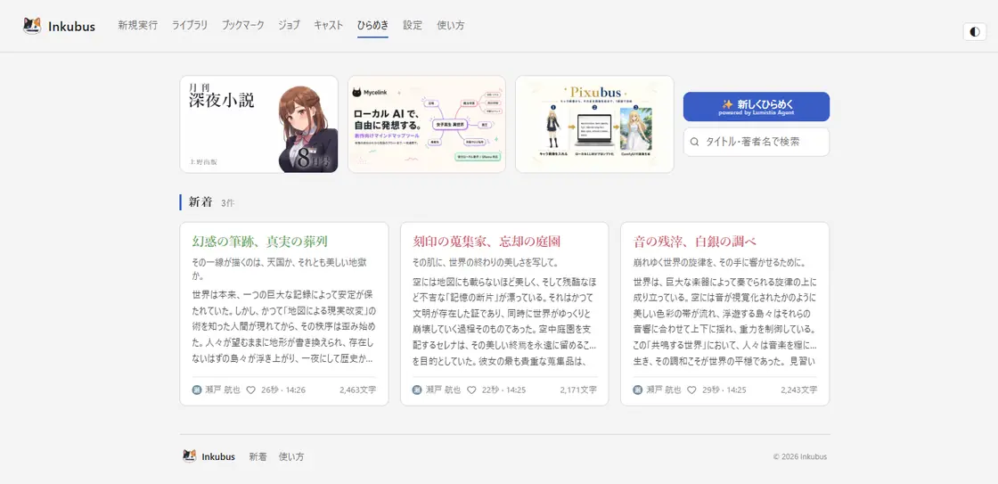The width and height of the screenshot is (998, 484).
Task: Click author name 瀬戸 航也 on 音の残滓 card
Action: [x=664, y=390]
